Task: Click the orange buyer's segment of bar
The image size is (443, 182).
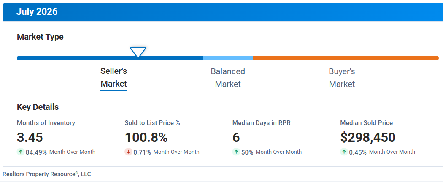Action: (x=346, y=58)
